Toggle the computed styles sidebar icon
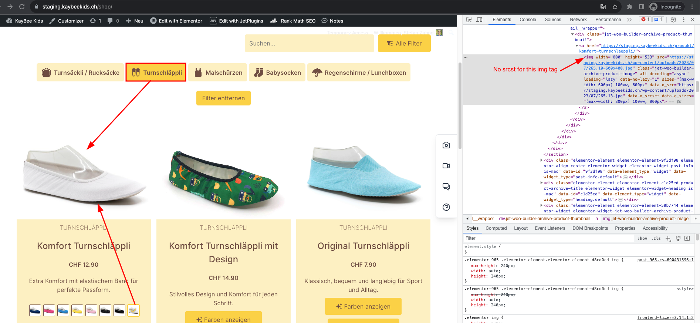This screenshot has width=700, height=323. pos(687,239)
